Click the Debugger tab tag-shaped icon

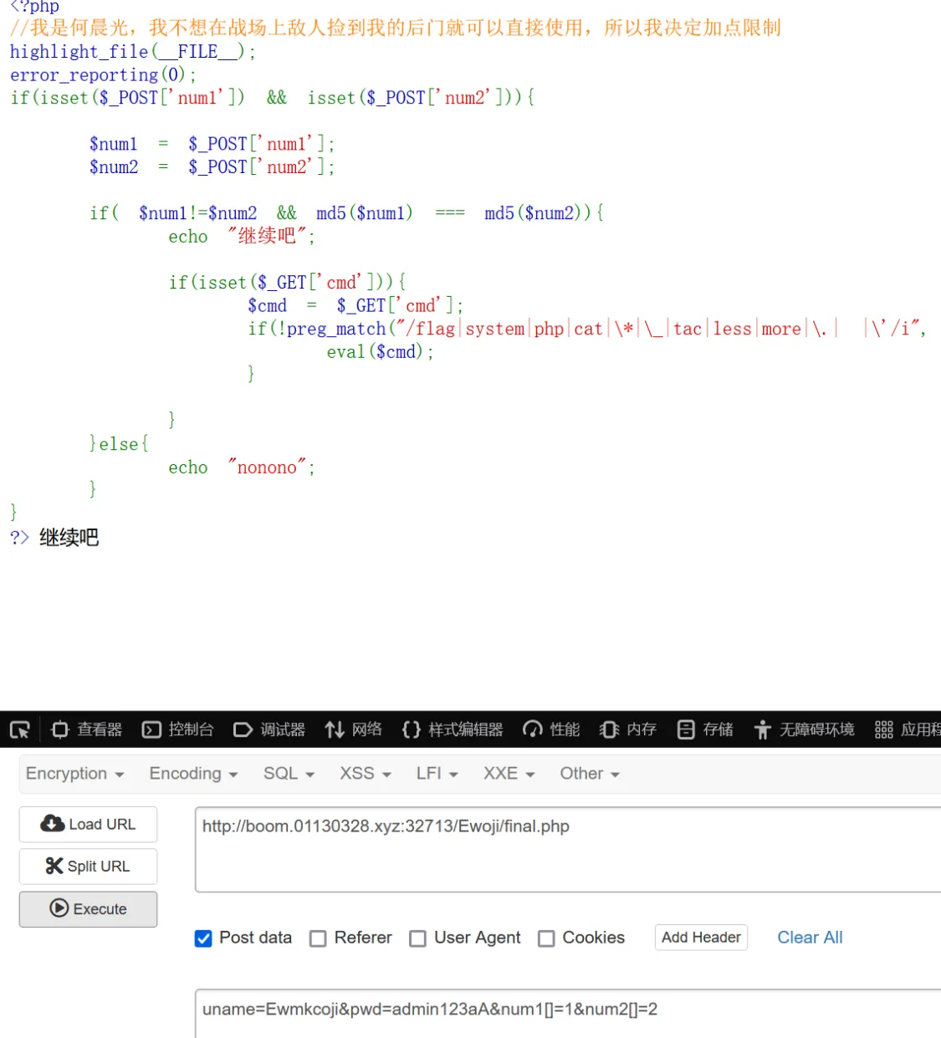(x=243, y=729)
